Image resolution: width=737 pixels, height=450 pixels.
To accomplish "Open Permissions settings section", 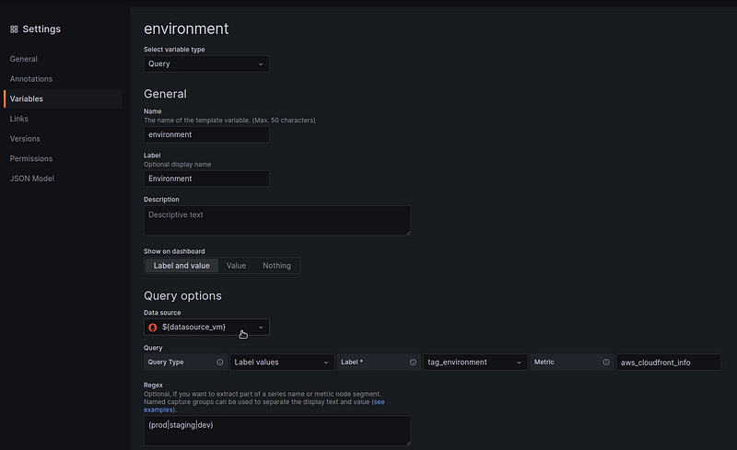I will tap(31, 159).
